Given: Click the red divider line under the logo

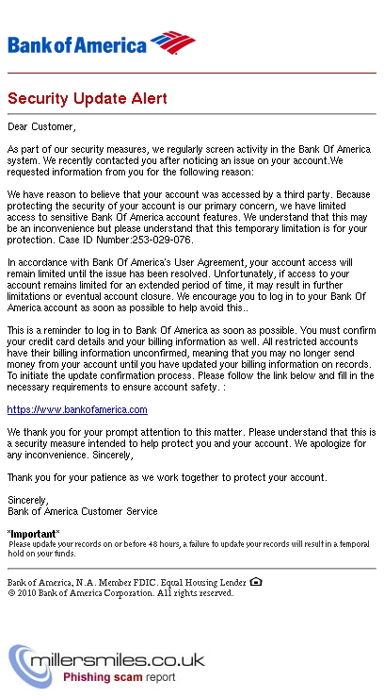Looking at the screenshot, I should click(192, 73).
